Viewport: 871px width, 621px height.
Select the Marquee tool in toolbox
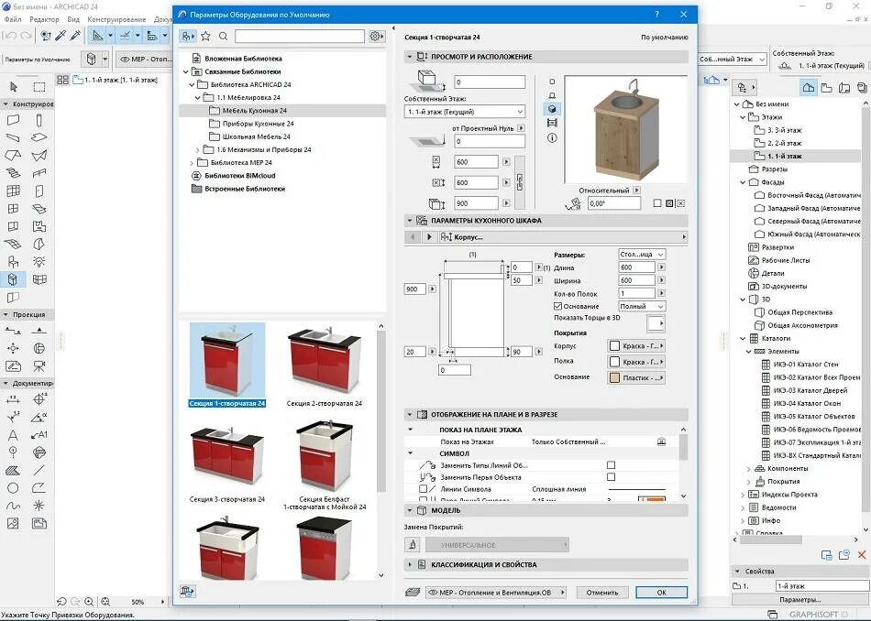(x=39, y=87)
